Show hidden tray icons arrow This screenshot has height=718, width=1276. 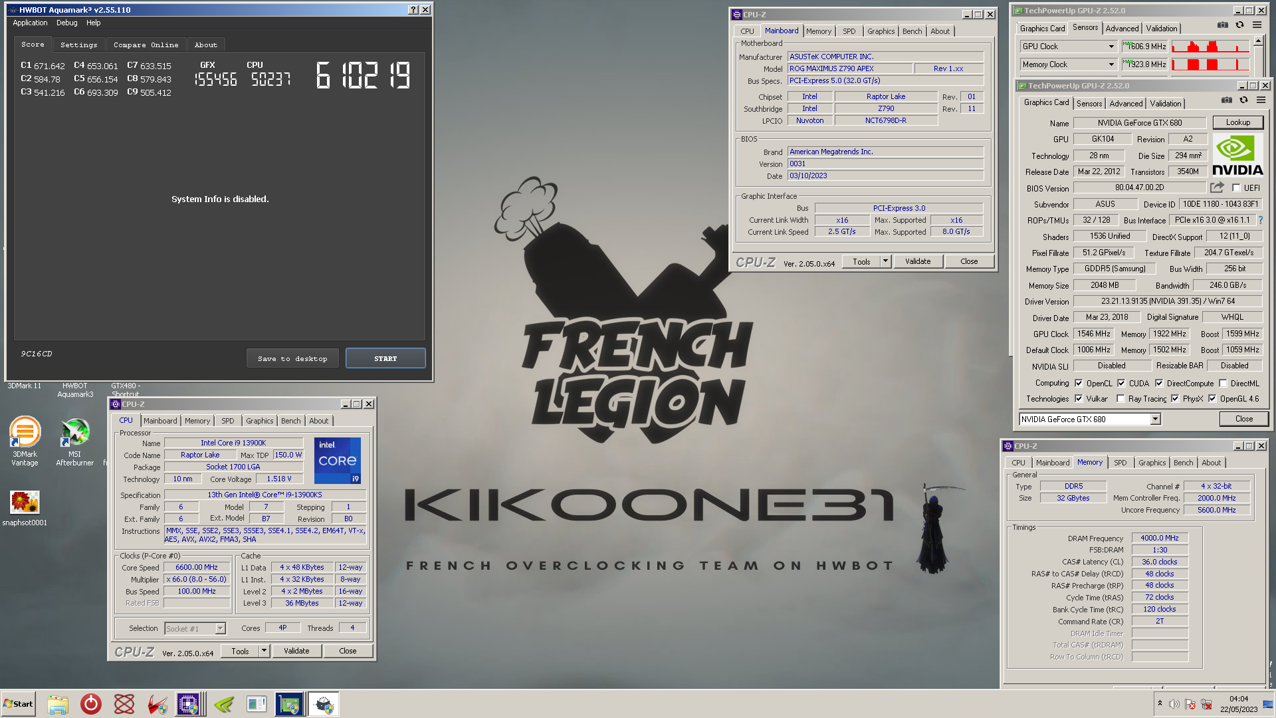click(1160, 703)
